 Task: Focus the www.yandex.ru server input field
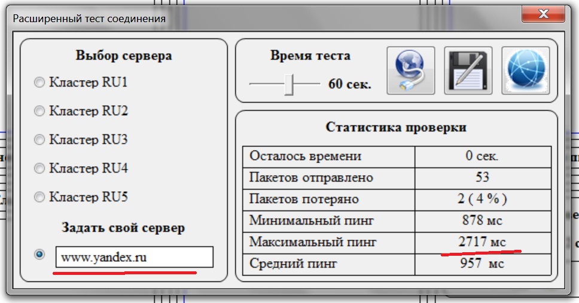pyautogui.click(x=134, y=258)
